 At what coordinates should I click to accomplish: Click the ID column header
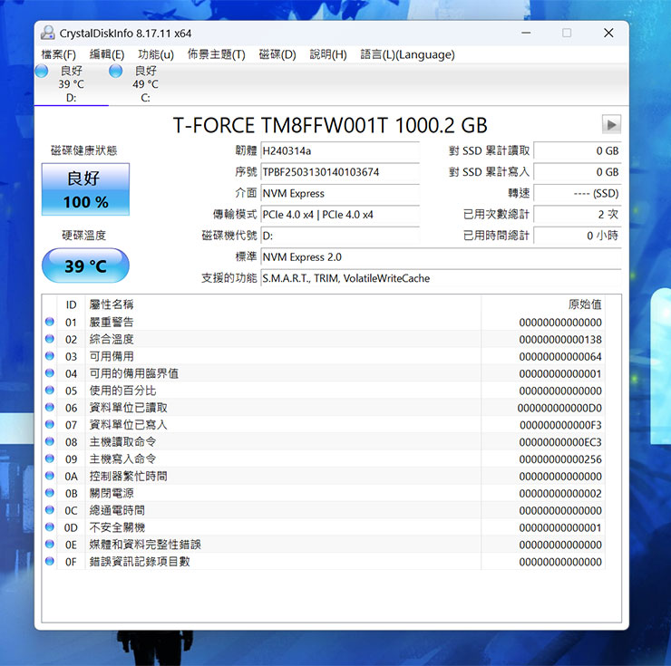(x=71, y=304)
